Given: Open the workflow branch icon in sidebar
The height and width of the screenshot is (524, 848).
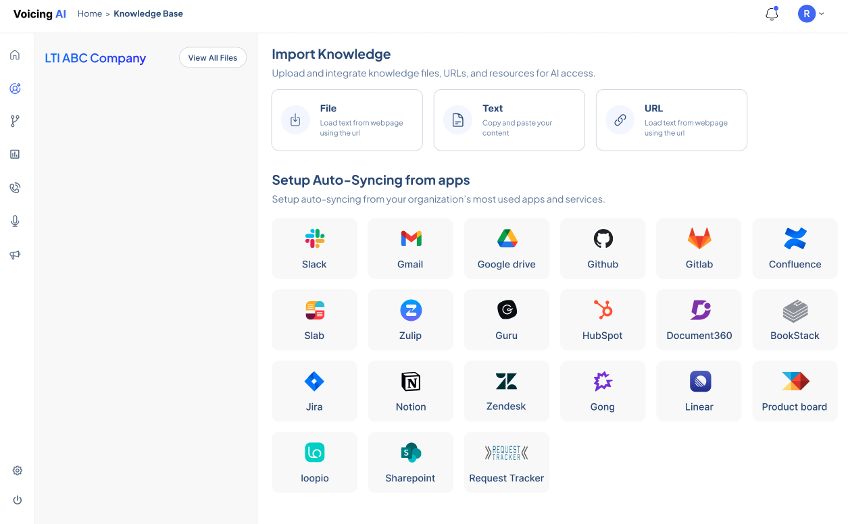Looking at the screenshot, I should tap(15, 121).
